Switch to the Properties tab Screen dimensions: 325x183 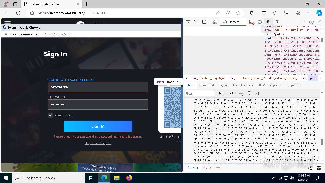point(293,85)
